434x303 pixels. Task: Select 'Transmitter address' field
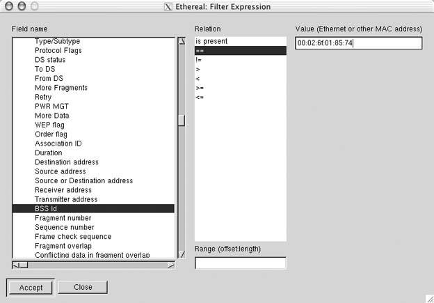coord(66,199)
